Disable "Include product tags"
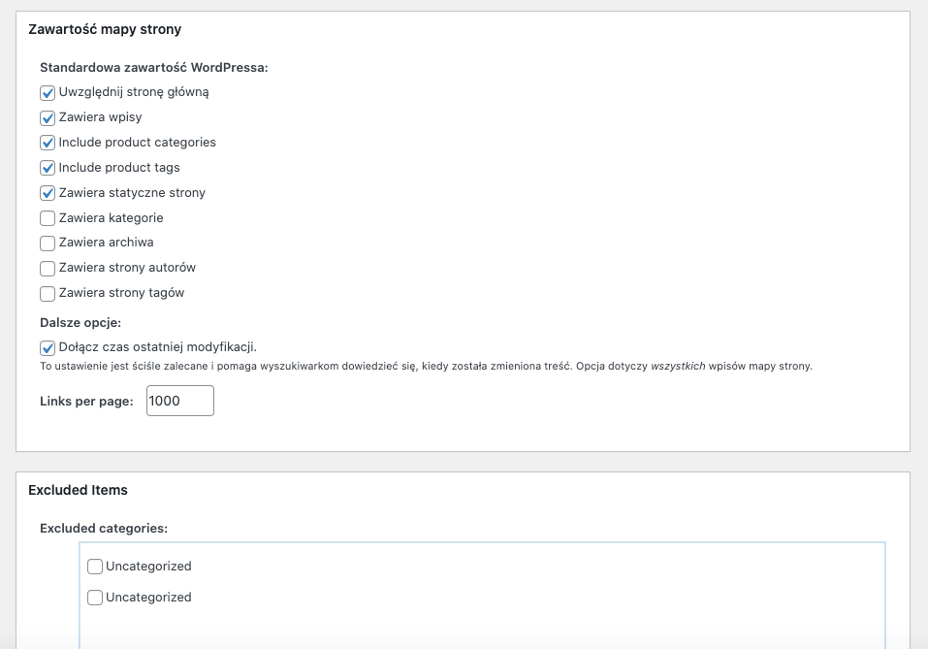Image resolution: width=928 pixels, height=649 pixels. 48,168
